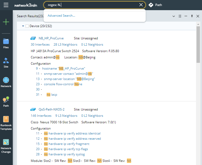Click the QoS-Path-NXOS-2 device icon
This screenshot has height=165, width=202.
(33, 109)
